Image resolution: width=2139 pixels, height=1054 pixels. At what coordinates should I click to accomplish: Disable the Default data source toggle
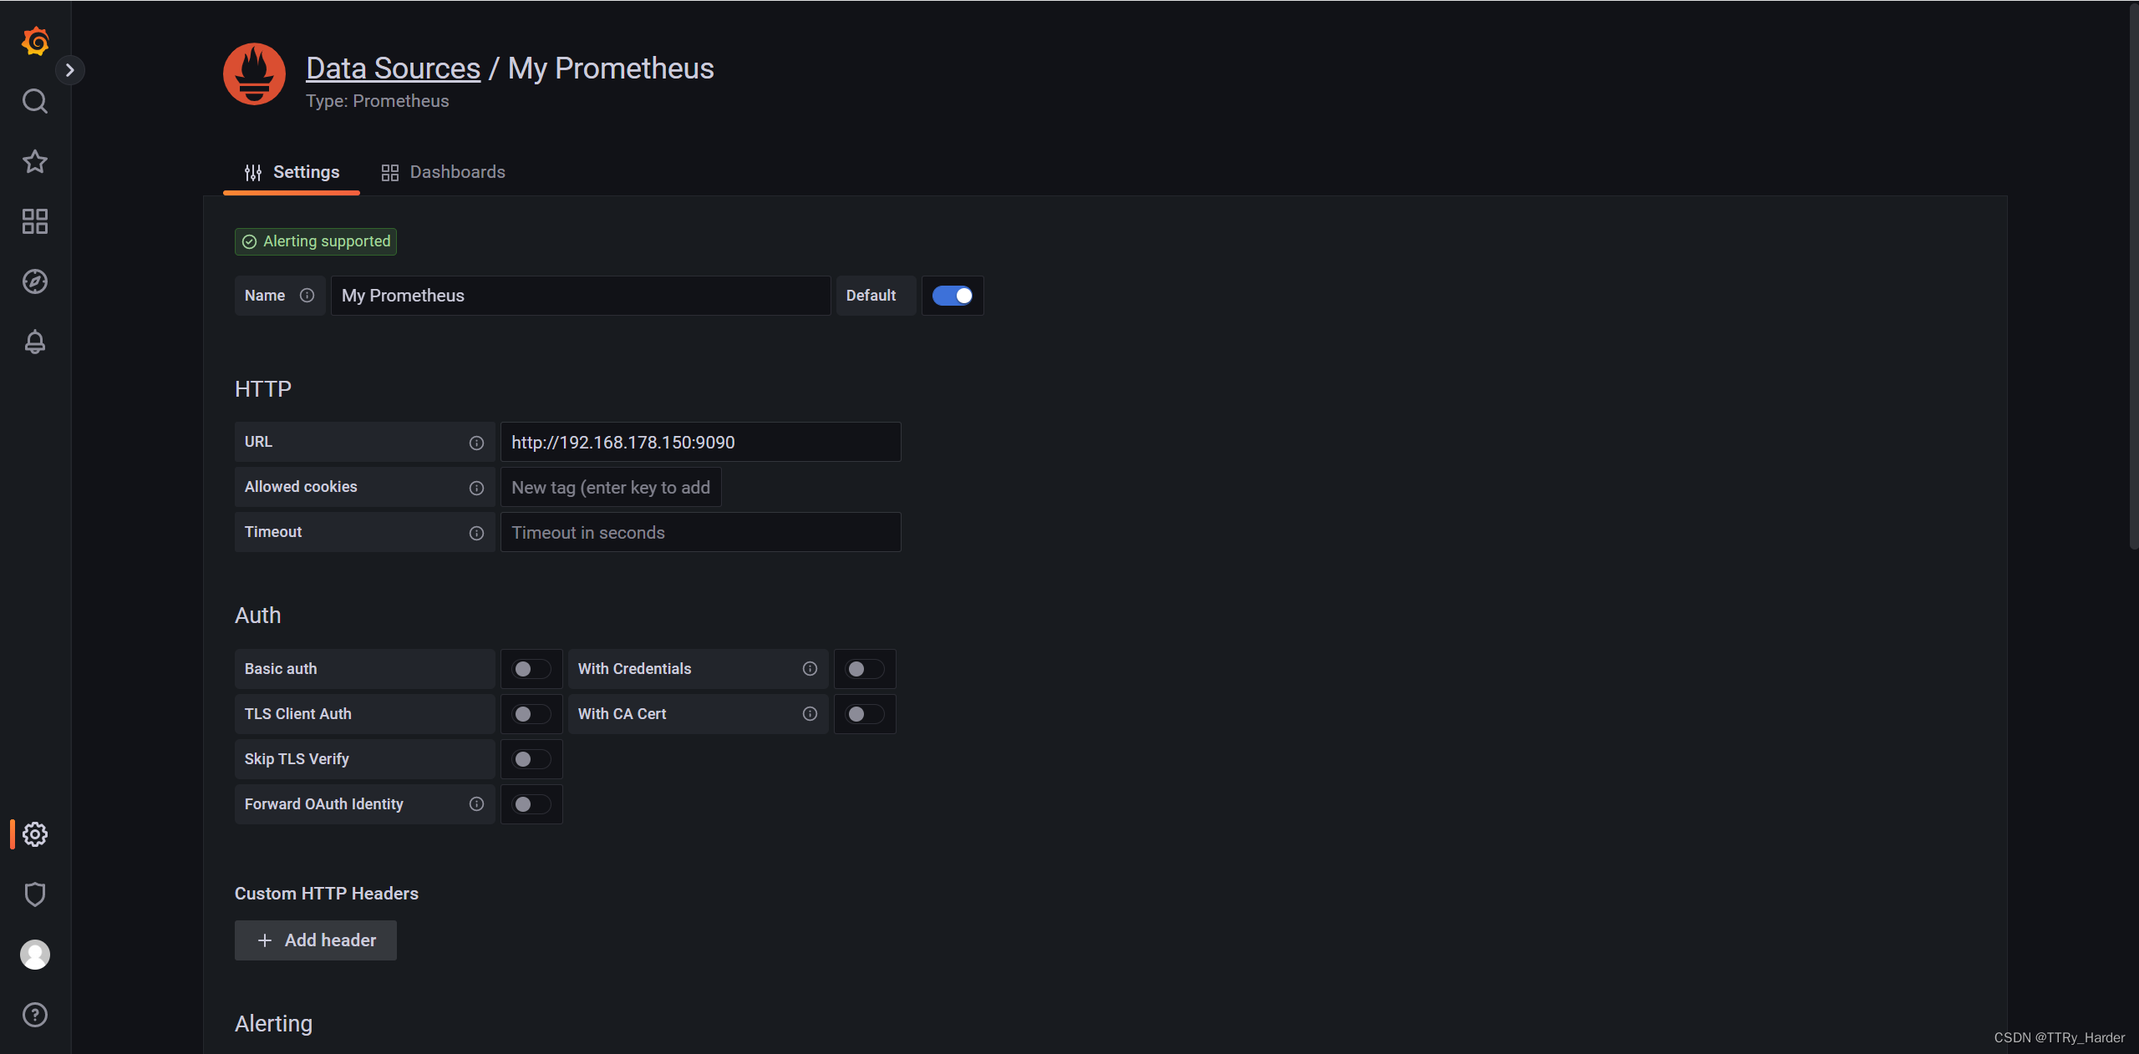[953, 296]
